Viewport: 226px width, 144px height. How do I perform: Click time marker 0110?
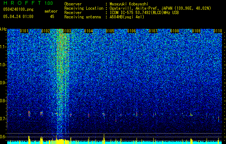pos(218,31)
